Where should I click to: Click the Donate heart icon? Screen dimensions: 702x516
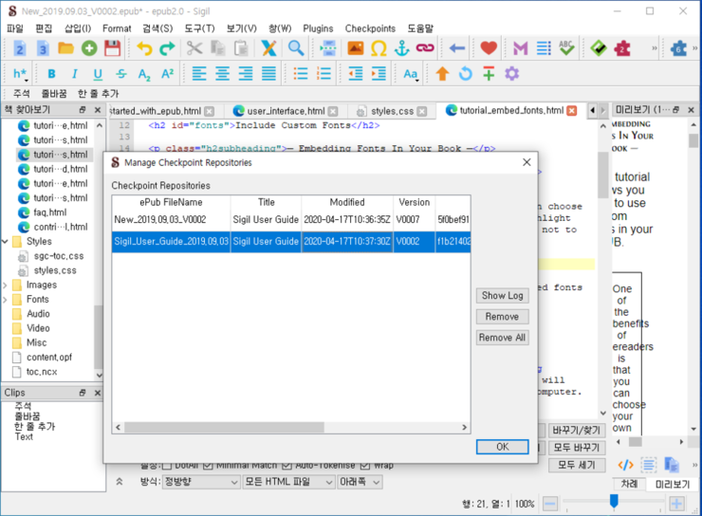point(489,47)
